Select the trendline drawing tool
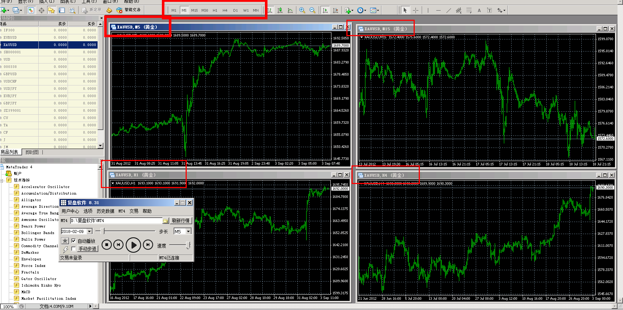 (448, 10)
